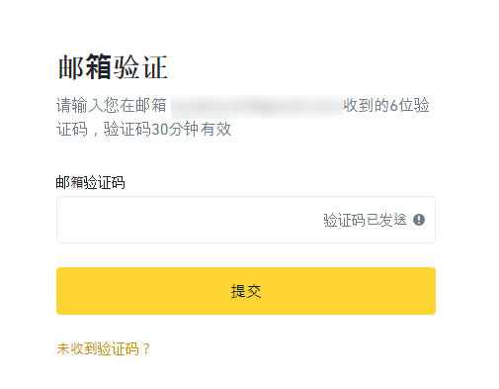Click the comma after 证码 in the description
The height and width of the screenshot is (389, 499).
coord(96,134)
